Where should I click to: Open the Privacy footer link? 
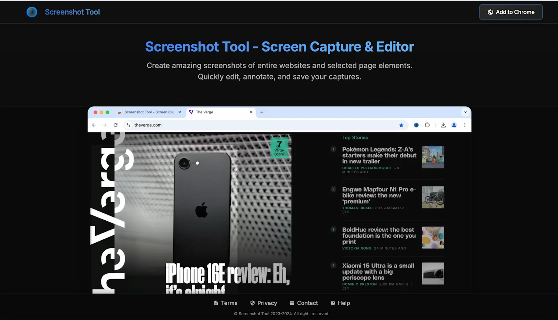coord(263,303)
